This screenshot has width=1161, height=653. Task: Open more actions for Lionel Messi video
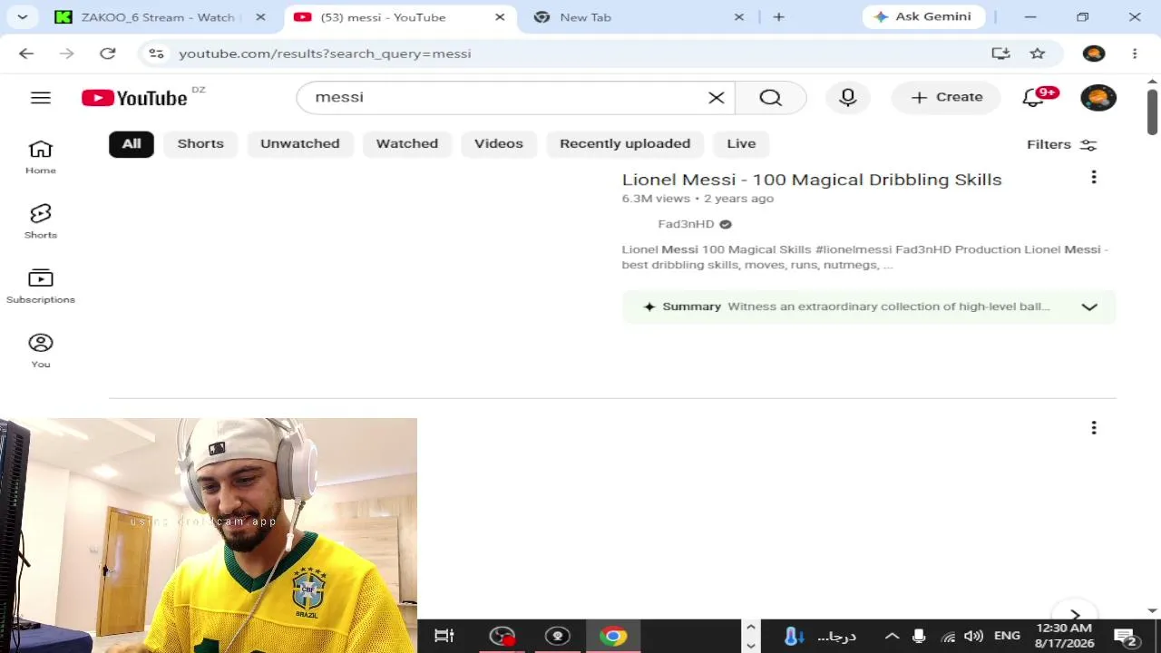coord(1094,178)
